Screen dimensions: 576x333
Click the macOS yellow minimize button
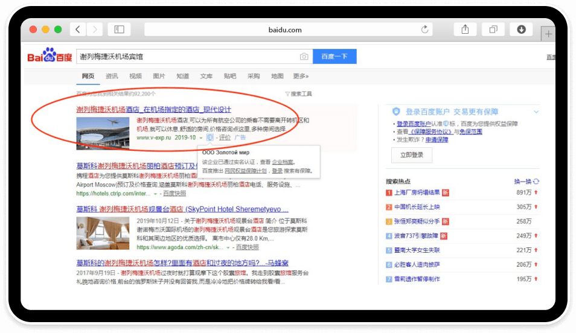pos(45,30)
